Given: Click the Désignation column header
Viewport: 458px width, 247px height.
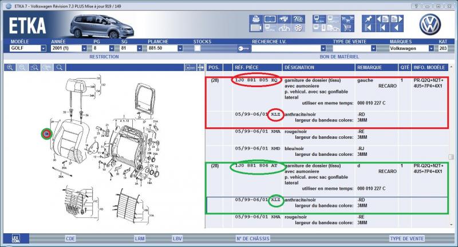Looking at the screenshot, I should 318,68.
